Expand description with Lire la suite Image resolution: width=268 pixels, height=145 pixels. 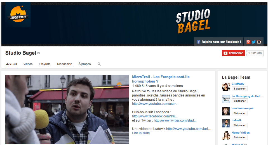[141, 133]
